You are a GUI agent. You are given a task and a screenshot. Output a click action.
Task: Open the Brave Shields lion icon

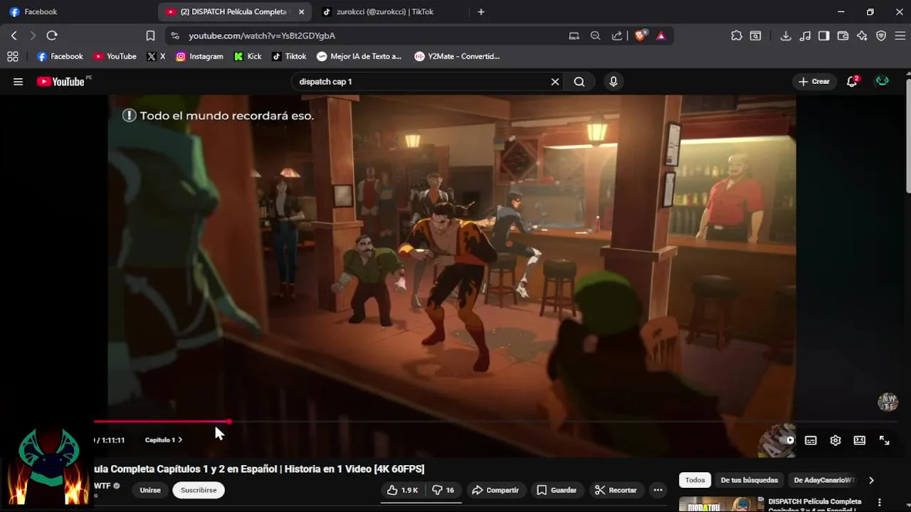tap(640, 36)
